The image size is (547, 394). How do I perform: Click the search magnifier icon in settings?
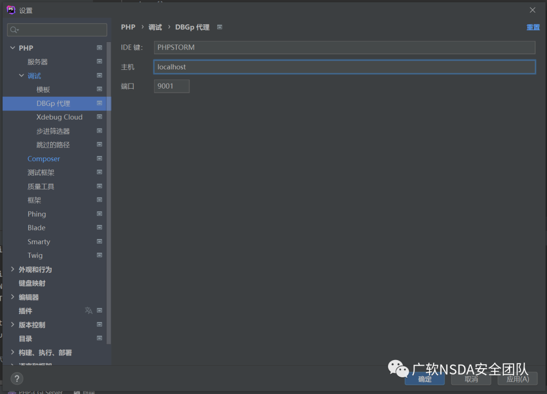pos(14,30)
